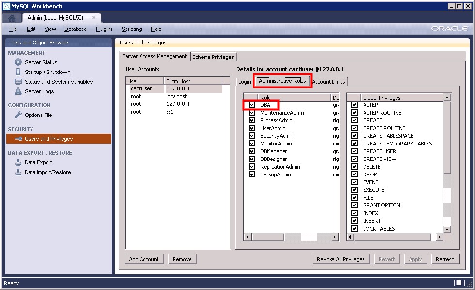The height and width of the screenshot is (290, 475).
Task: Click the Server Logs warning icon
Action: (18, 91)
